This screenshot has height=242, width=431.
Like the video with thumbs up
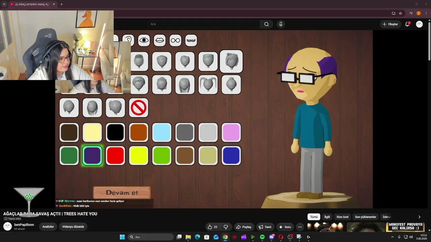tap(212, 227)
